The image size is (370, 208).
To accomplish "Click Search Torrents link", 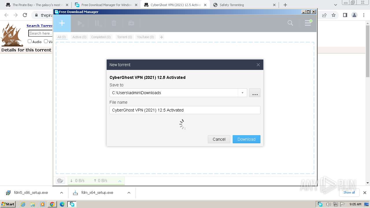I will [x=40, y=26].
